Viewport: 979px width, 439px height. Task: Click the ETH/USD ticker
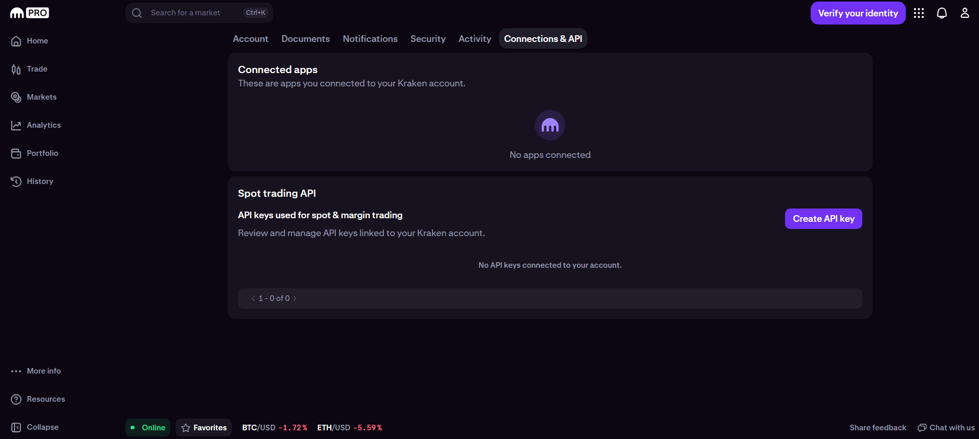tap(350, 428)
